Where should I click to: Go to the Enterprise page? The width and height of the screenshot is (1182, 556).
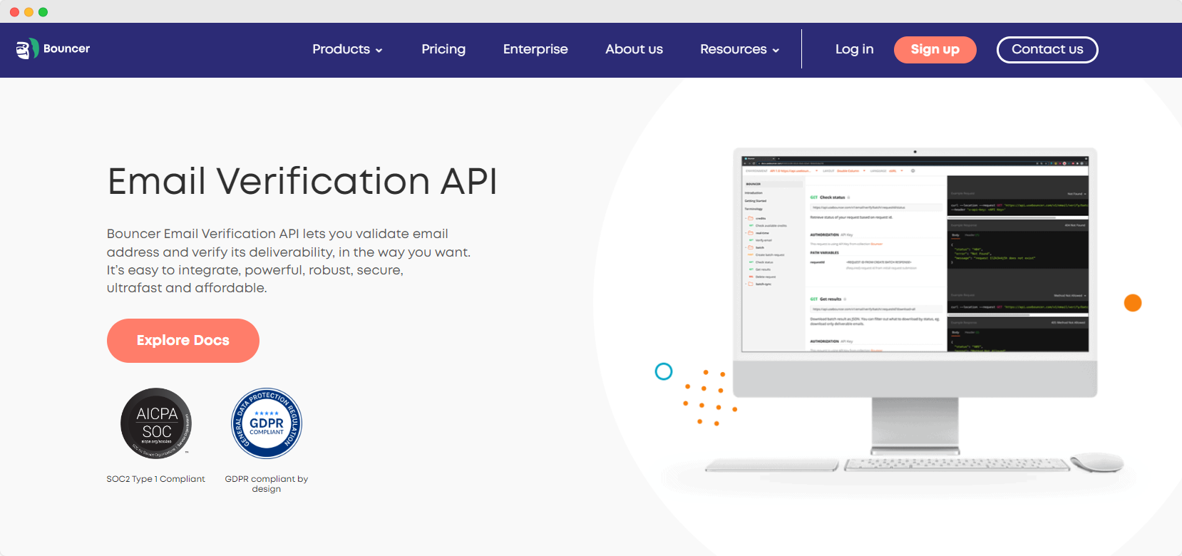tap(535, 49)
